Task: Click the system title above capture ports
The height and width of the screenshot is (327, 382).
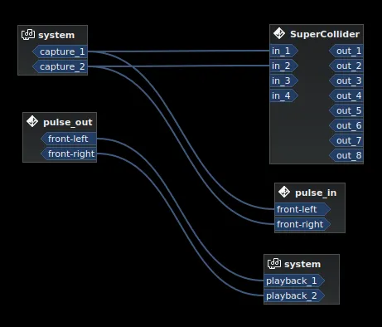Action: pos(56,35)
